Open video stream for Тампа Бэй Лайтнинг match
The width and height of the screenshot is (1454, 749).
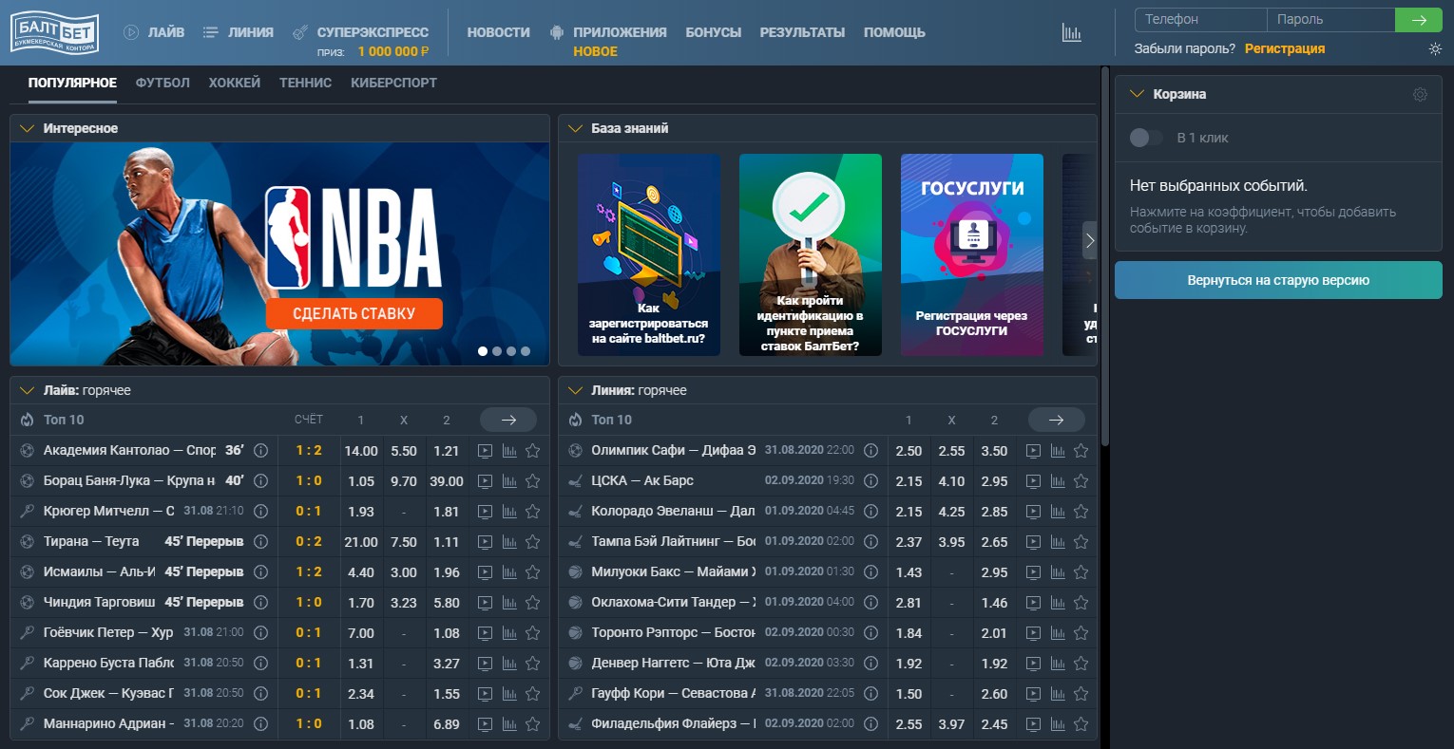[x=1033, y=542]
